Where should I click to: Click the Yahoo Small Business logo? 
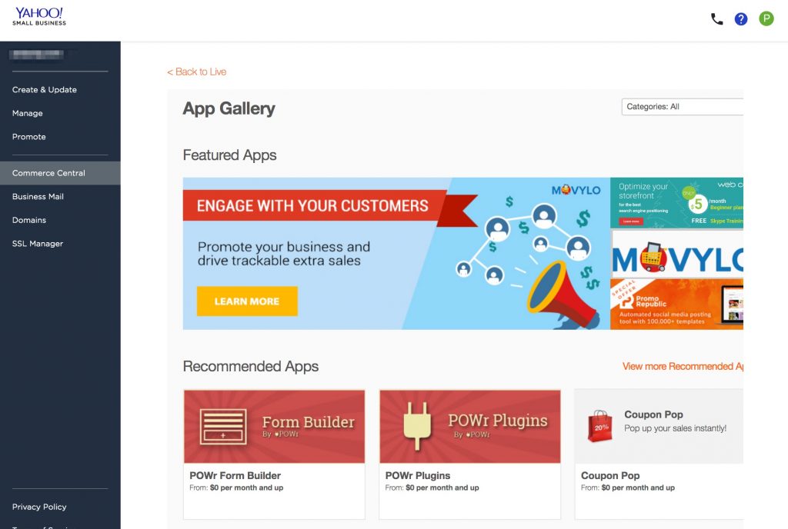(39, 16)
